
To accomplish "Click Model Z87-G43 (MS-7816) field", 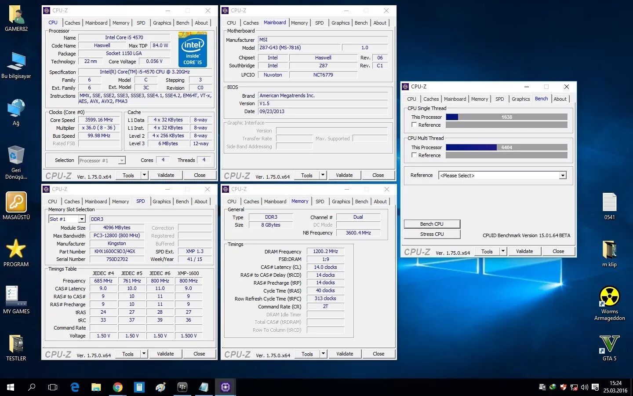I will click(299, 48).
